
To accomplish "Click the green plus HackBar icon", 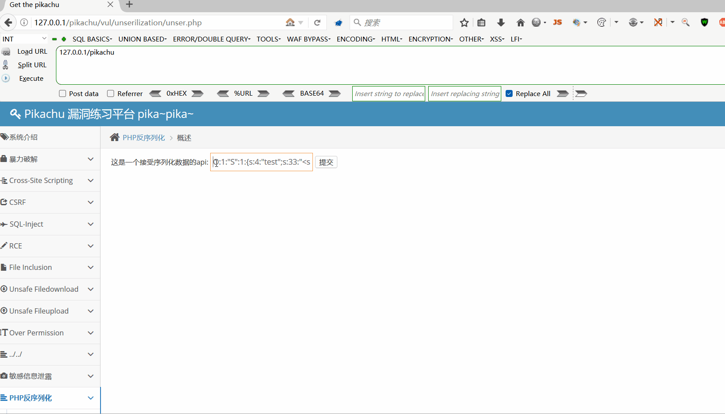I will (64, 39).
